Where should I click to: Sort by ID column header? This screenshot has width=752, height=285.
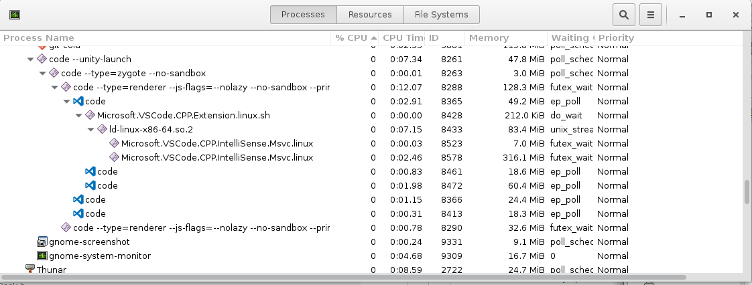point(444,38)
